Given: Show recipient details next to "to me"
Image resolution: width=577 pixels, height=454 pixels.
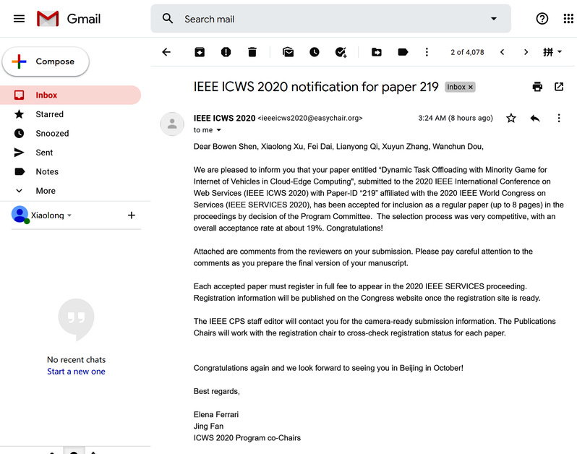Looking at the screenshot, I should [219, 130].
